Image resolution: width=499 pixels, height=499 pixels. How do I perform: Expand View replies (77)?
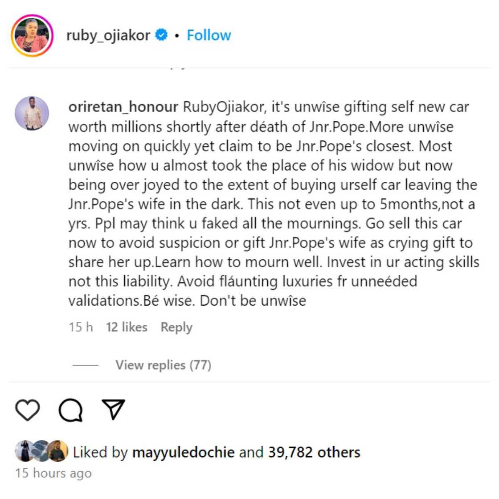(163, 365)
